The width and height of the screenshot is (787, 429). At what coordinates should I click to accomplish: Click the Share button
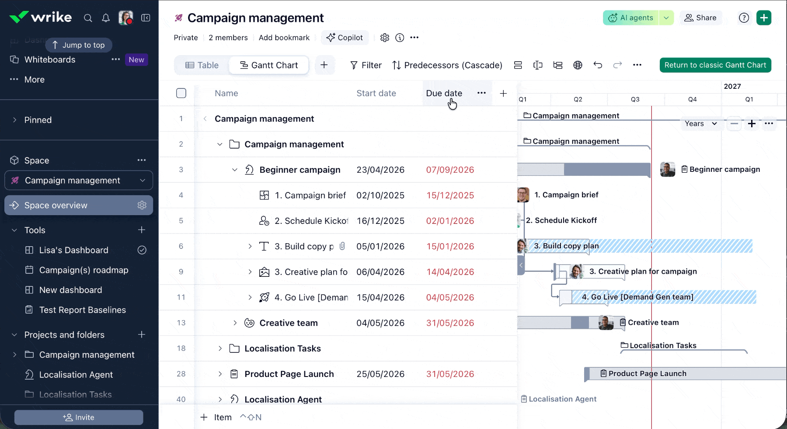click(x=700, y=18)
